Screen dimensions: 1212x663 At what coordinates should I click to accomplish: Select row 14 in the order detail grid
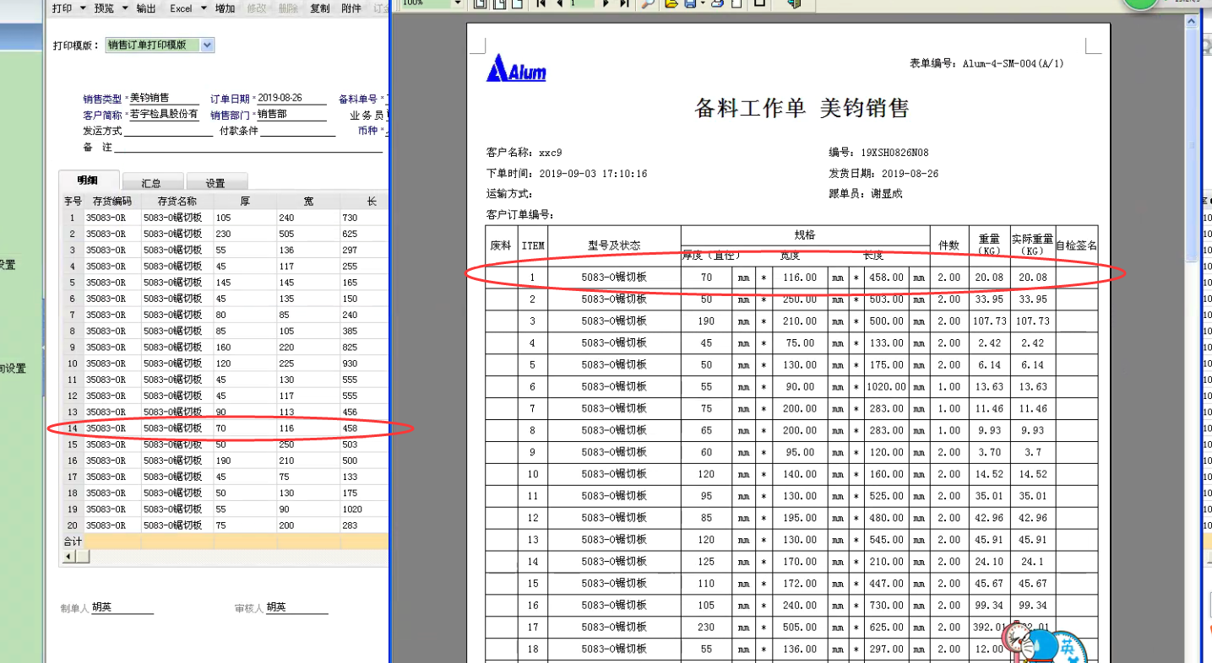coord(226,429)
